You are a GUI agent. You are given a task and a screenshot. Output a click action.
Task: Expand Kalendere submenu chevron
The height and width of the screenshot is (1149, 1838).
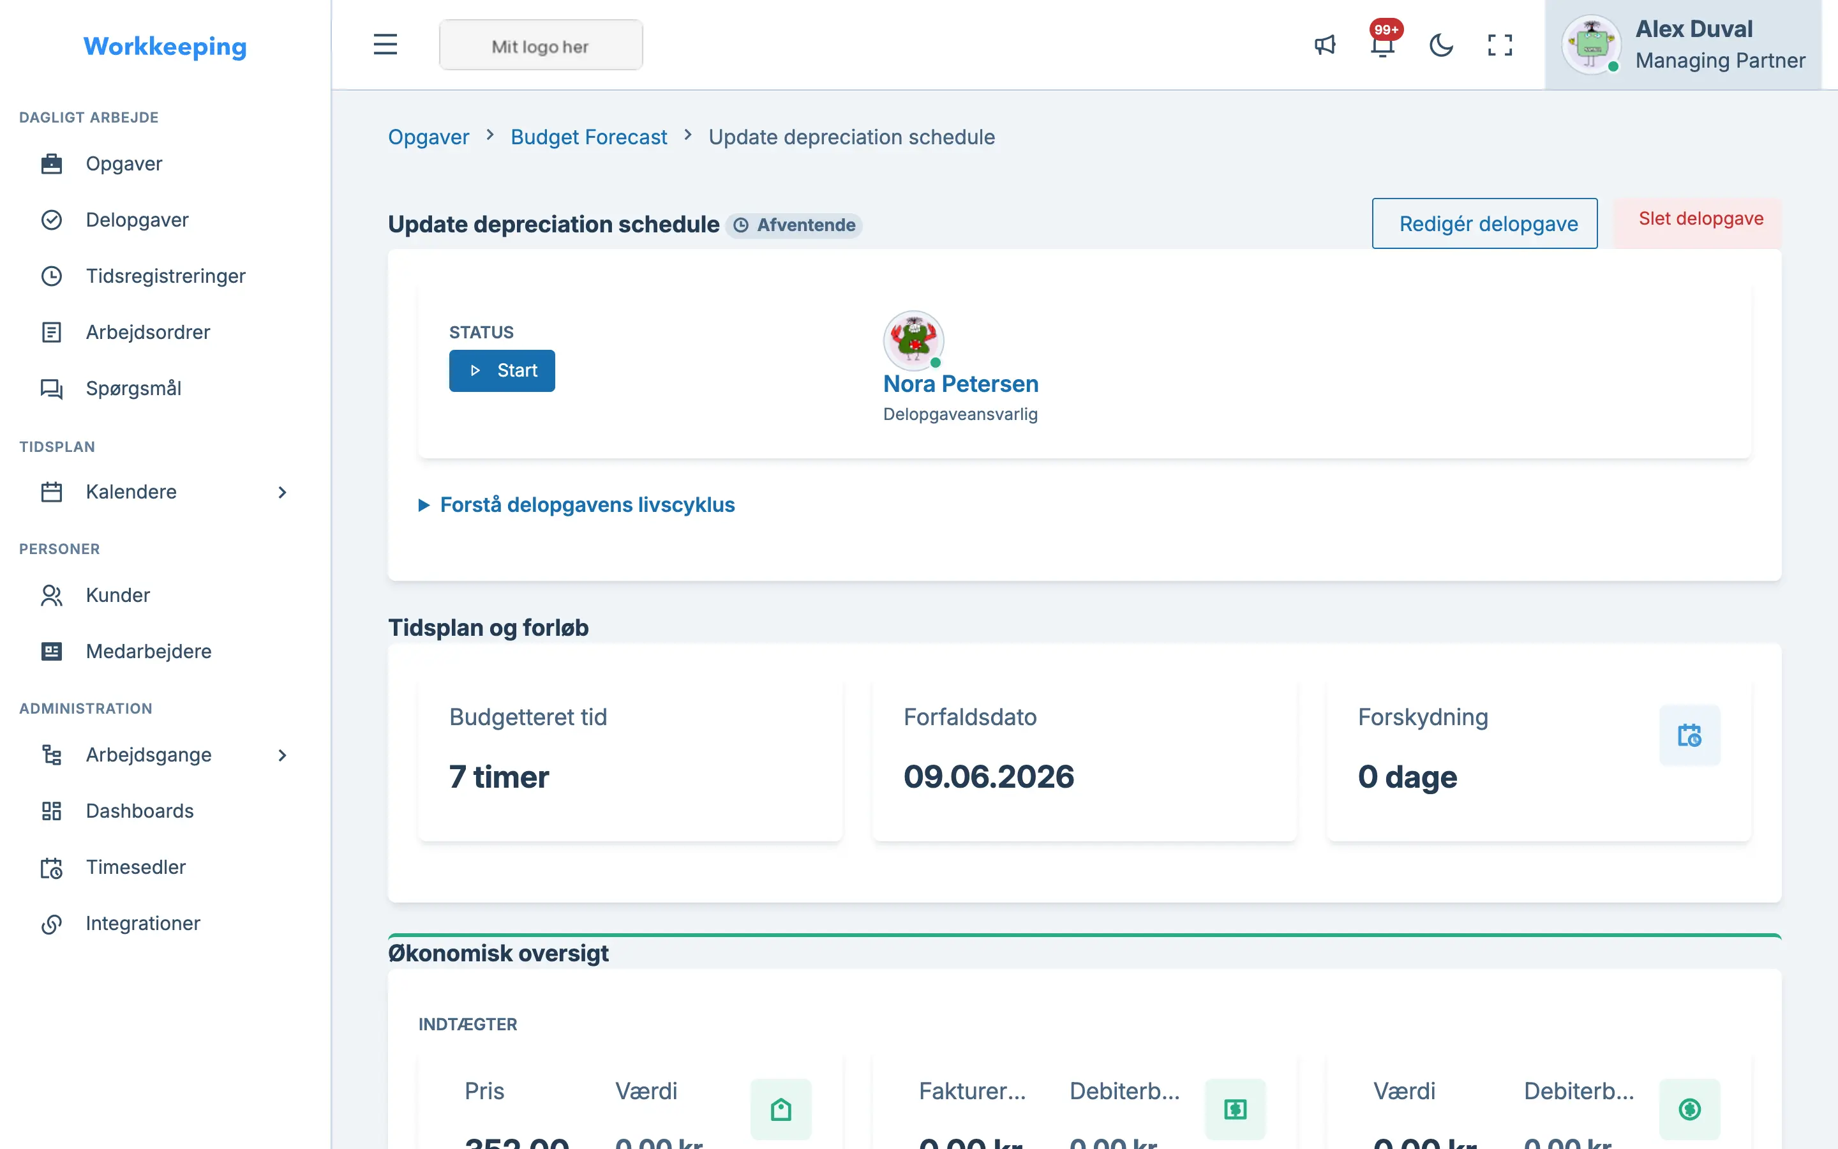(282, 492)
